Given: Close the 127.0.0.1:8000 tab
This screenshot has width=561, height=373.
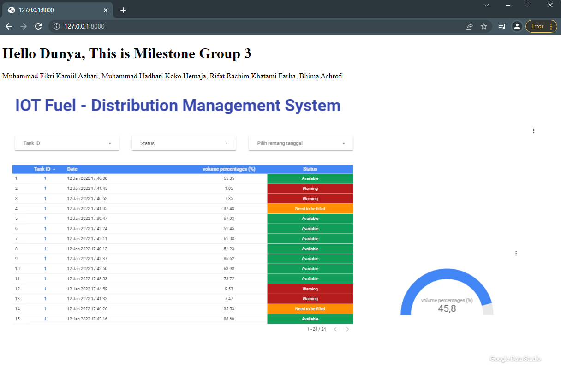Looking at the screenshot, I should coord(106,10).
